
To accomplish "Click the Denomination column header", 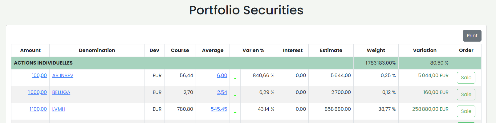I will click(x=97, y=50).
